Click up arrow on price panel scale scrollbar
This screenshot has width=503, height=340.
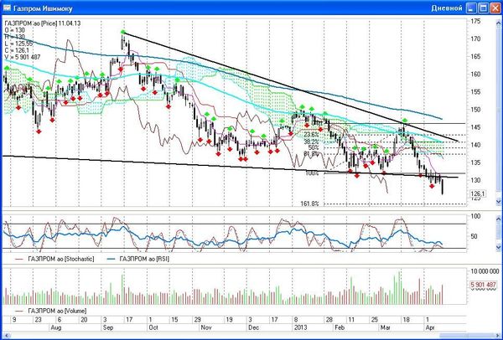click(499, 23)
